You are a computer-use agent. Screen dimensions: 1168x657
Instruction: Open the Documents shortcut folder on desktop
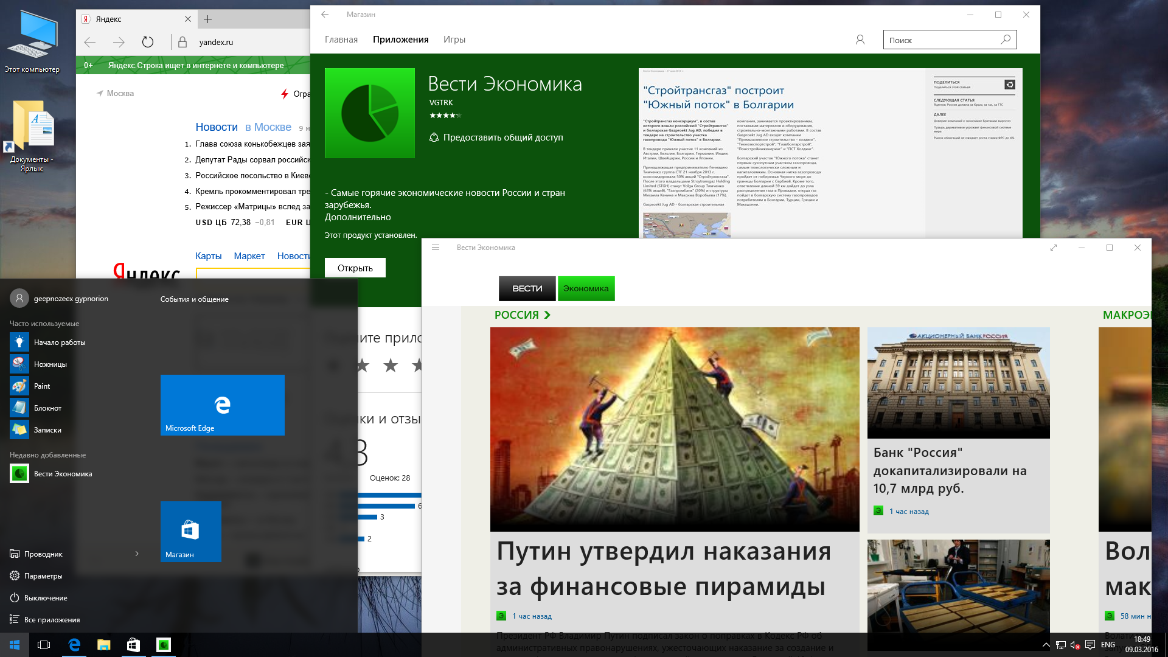point(32,136)
